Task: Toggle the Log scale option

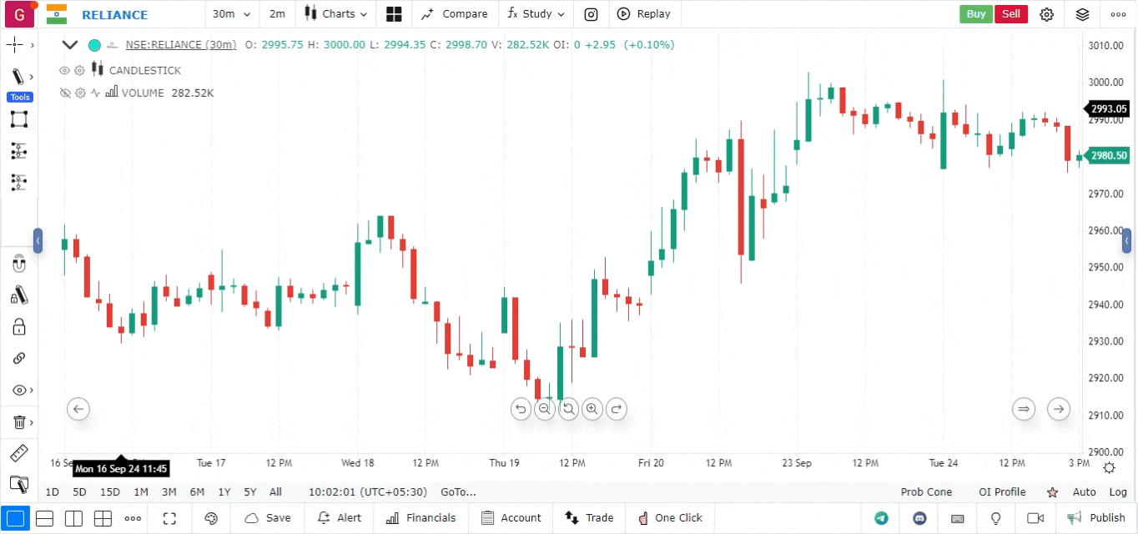Action: [1118, 492]
